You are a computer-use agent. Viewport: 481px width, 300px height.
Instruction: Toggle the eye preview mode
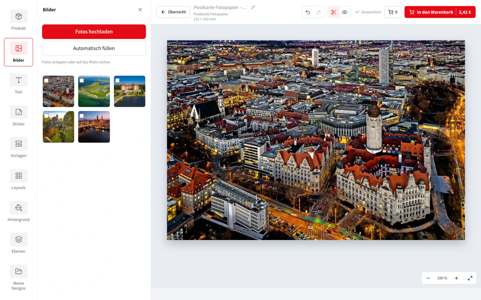345,12
